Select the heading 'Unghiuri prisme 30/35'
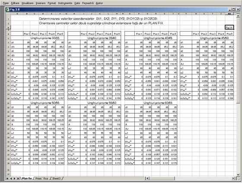 click(x=45, y=38)
